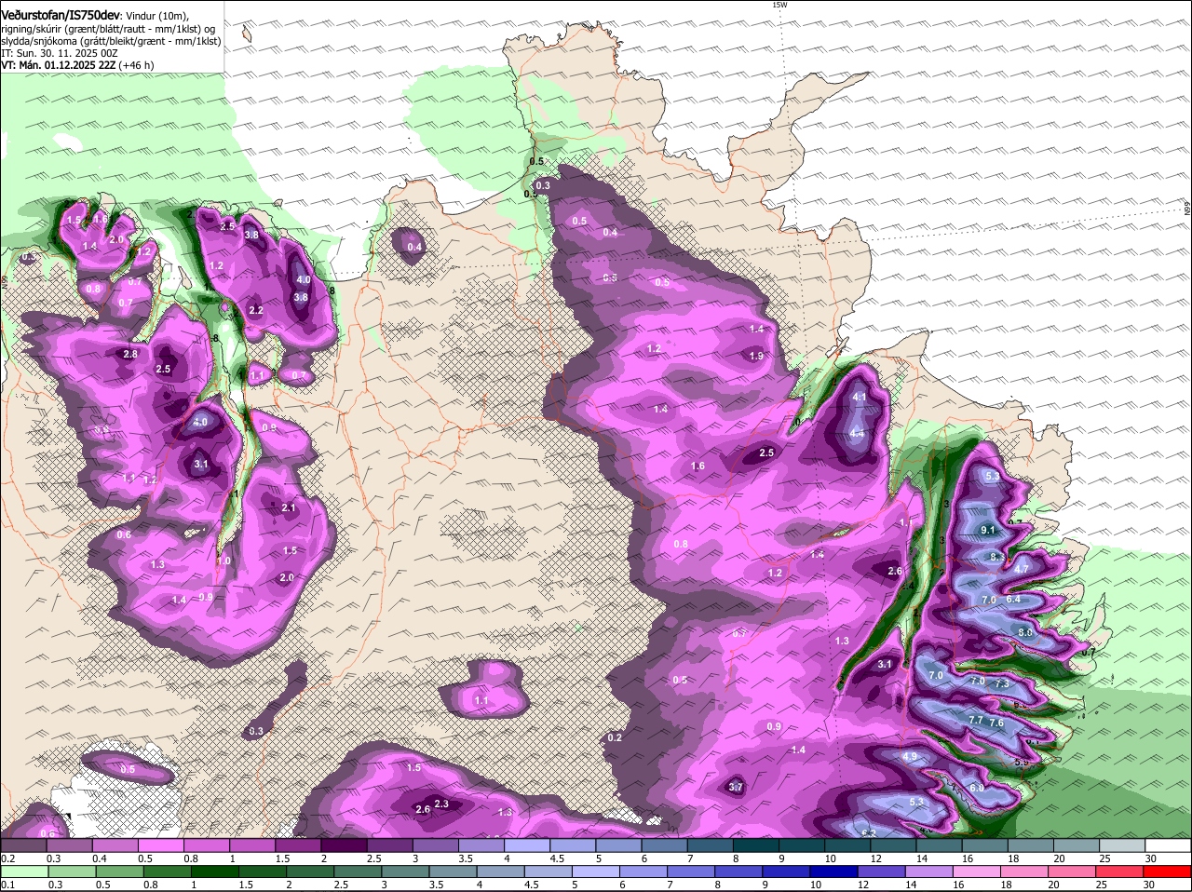Click the bright red 30 swatch on lower scale
Screen dimensions: 1192x892
pos(1167,872)
